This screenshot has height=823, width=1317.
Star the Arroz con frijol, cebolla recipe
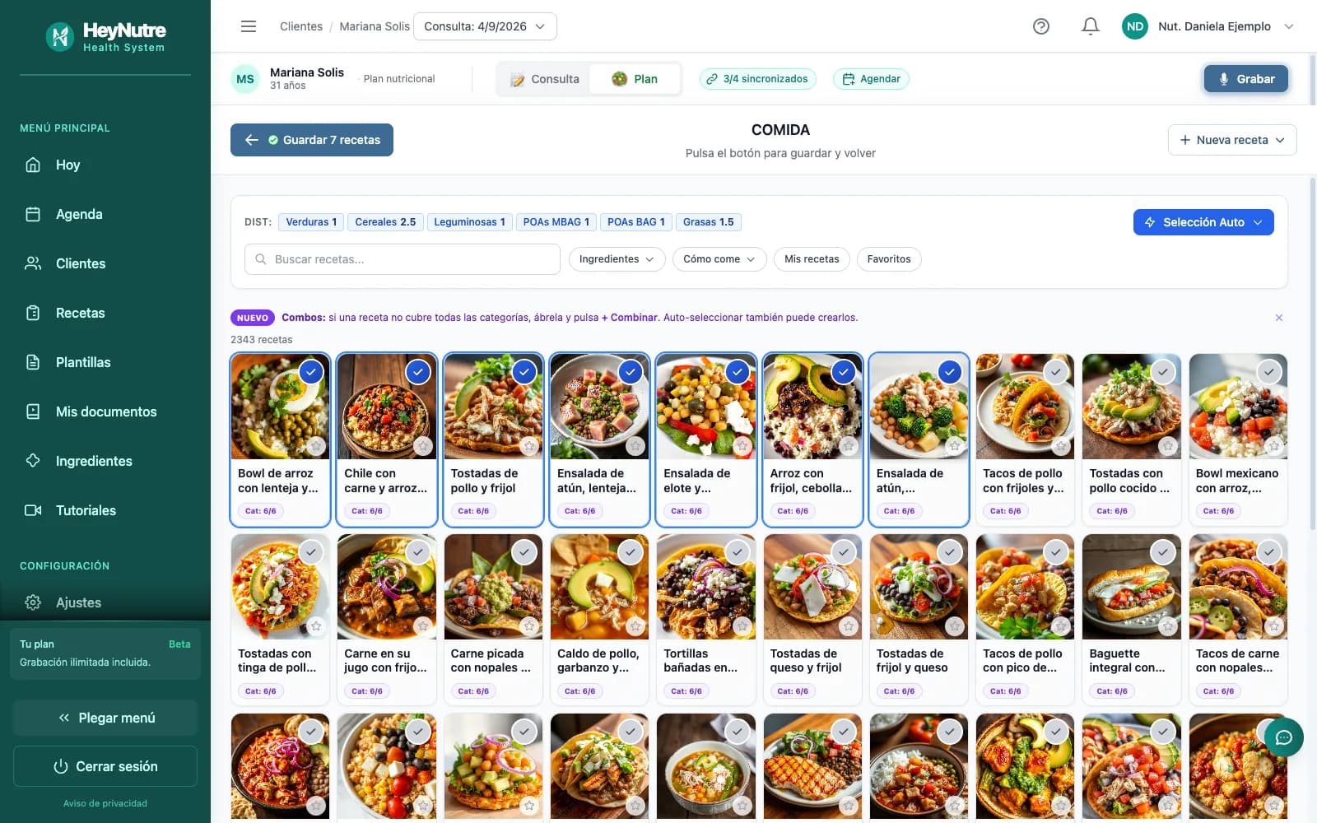click(849, 446)
